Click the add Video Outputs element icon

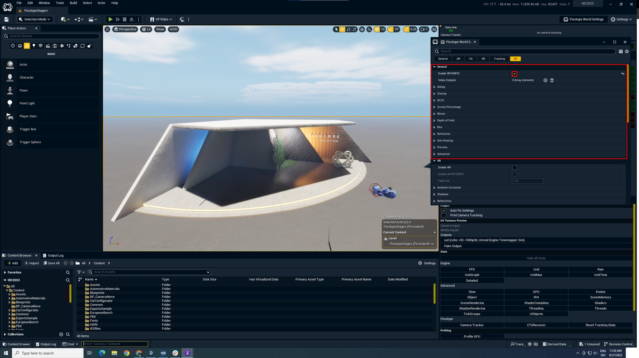click(545, 80)
